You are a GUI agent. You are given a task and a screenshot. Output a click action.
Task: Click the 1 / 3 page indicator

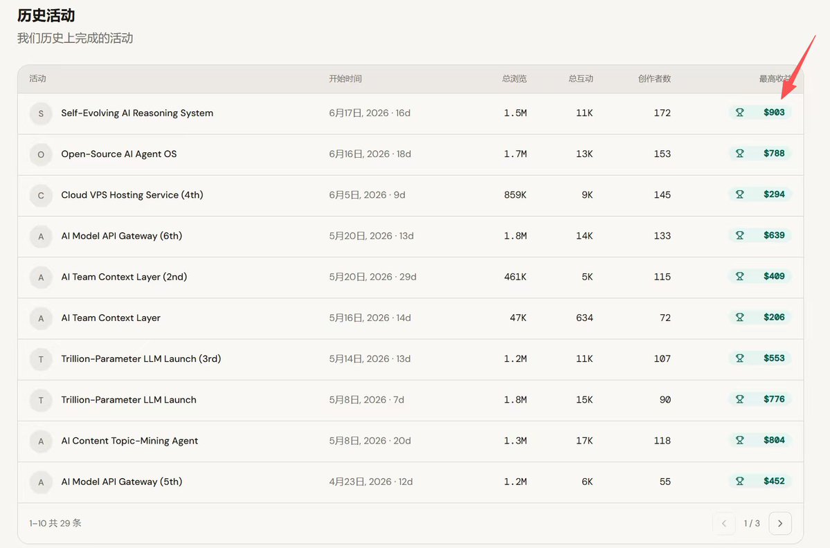click(x=752, y=523)
